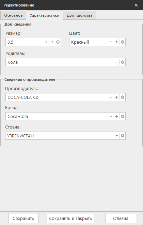Add a new Бренд with plus icon
This screenshot has height=225, width=143.
[117, 116]
